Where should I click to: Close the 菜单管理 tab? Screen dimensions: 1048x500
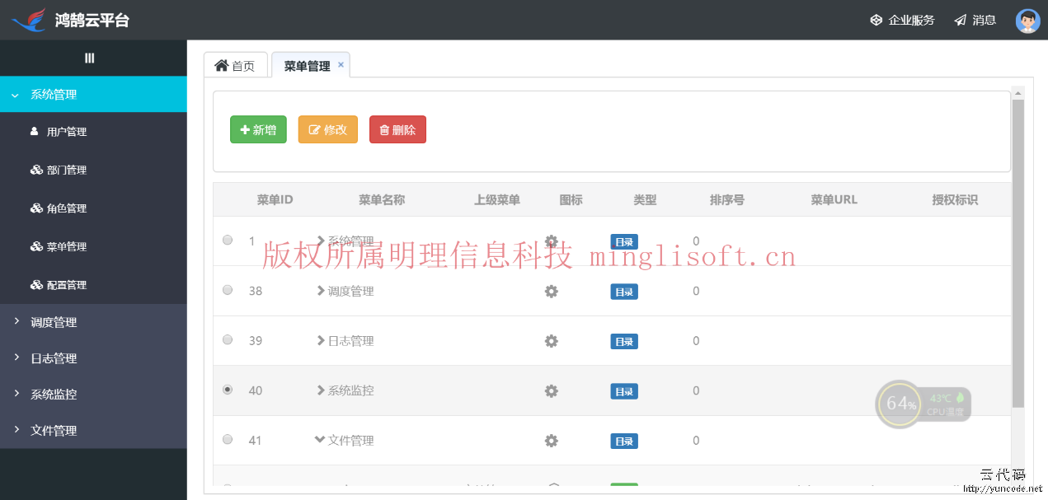coord(341,64)
